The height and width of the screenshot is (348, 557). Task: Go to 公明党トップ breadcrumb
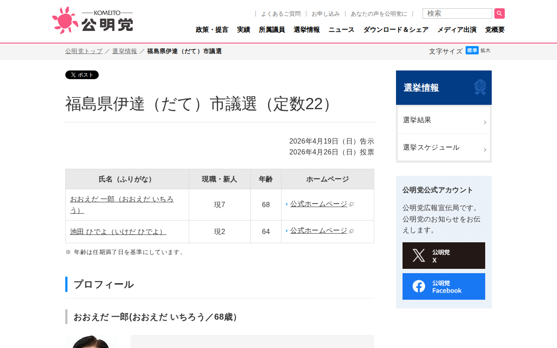pyautogui.click(x=84, y=51)
